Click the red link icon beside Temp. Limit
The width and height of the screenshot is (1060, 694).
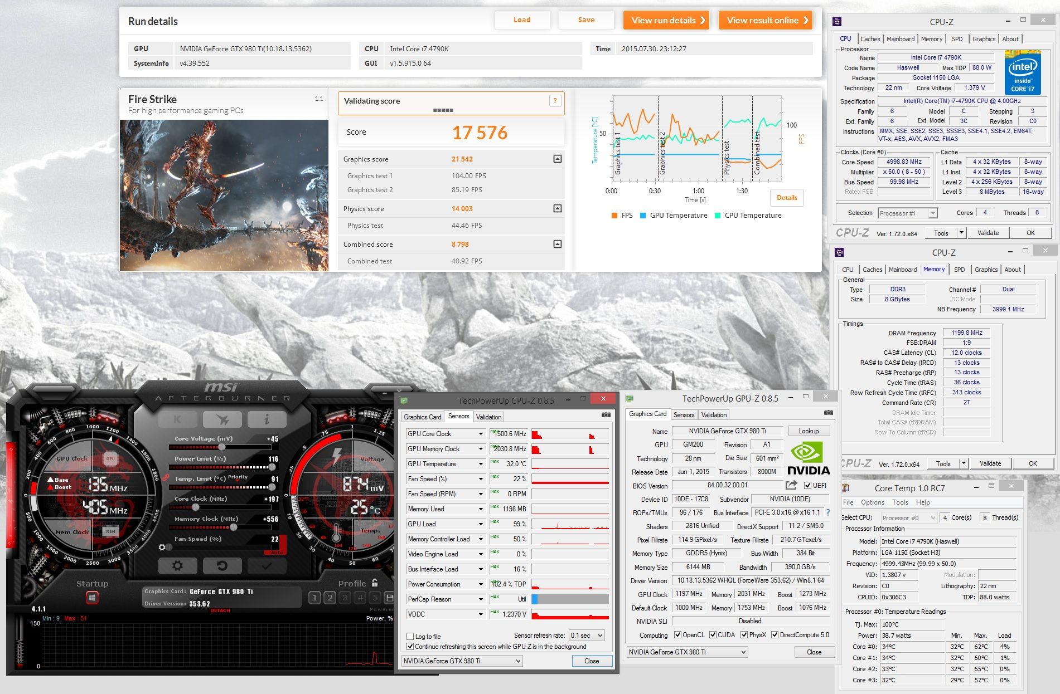point(166,478)
